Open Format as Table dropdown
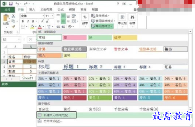Image resolution: width=195 pixels, height=127 pixels. tap(103, 21)
